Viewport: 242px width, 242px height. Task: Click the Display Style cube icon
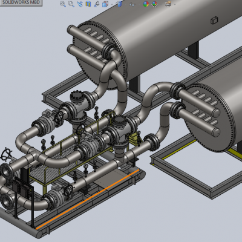coord(119,4)
